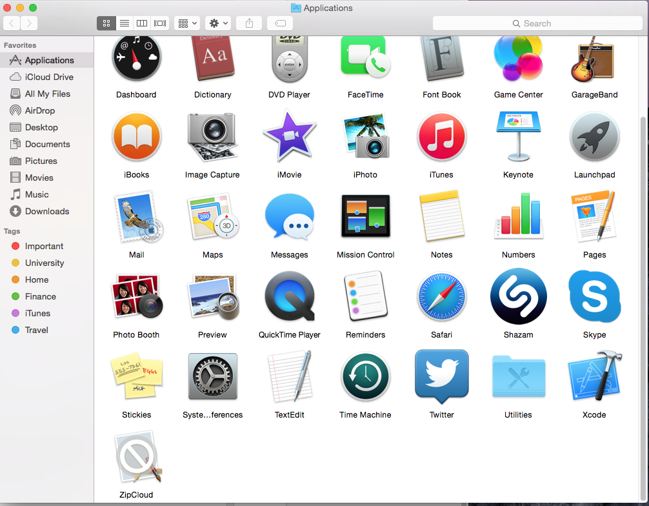Open the Launchpad rocket icon
649x506 pixels.
click(594, 137)
